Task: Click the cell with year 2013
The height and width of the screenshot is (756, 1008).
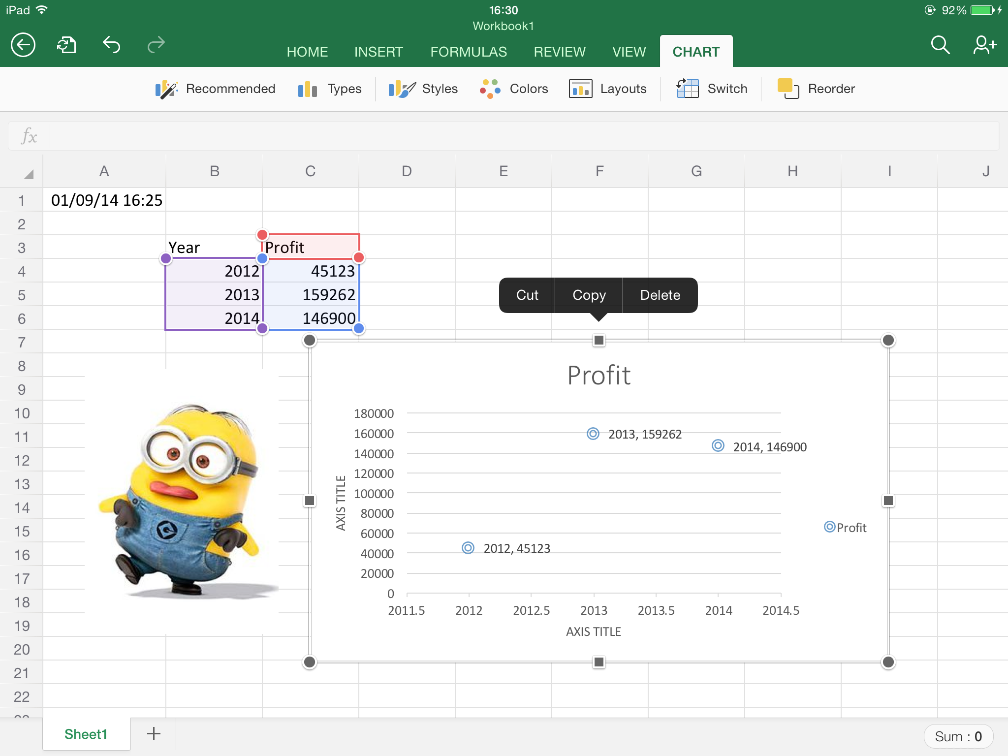Action: pyautogui.click(x=214, y=294)
